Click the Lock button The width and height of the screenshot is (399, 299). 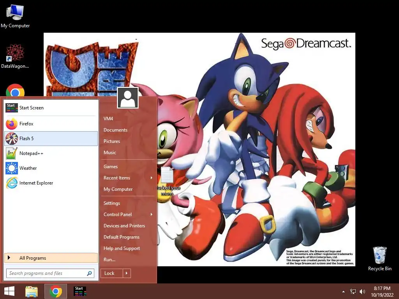coord(112,273)
